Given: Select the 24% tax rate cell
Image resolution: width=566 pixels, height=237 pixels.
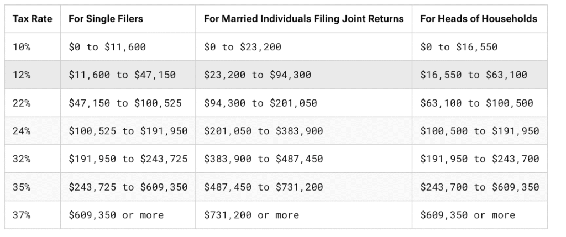Looking at the screenshot, I should [x=22, y=131].
